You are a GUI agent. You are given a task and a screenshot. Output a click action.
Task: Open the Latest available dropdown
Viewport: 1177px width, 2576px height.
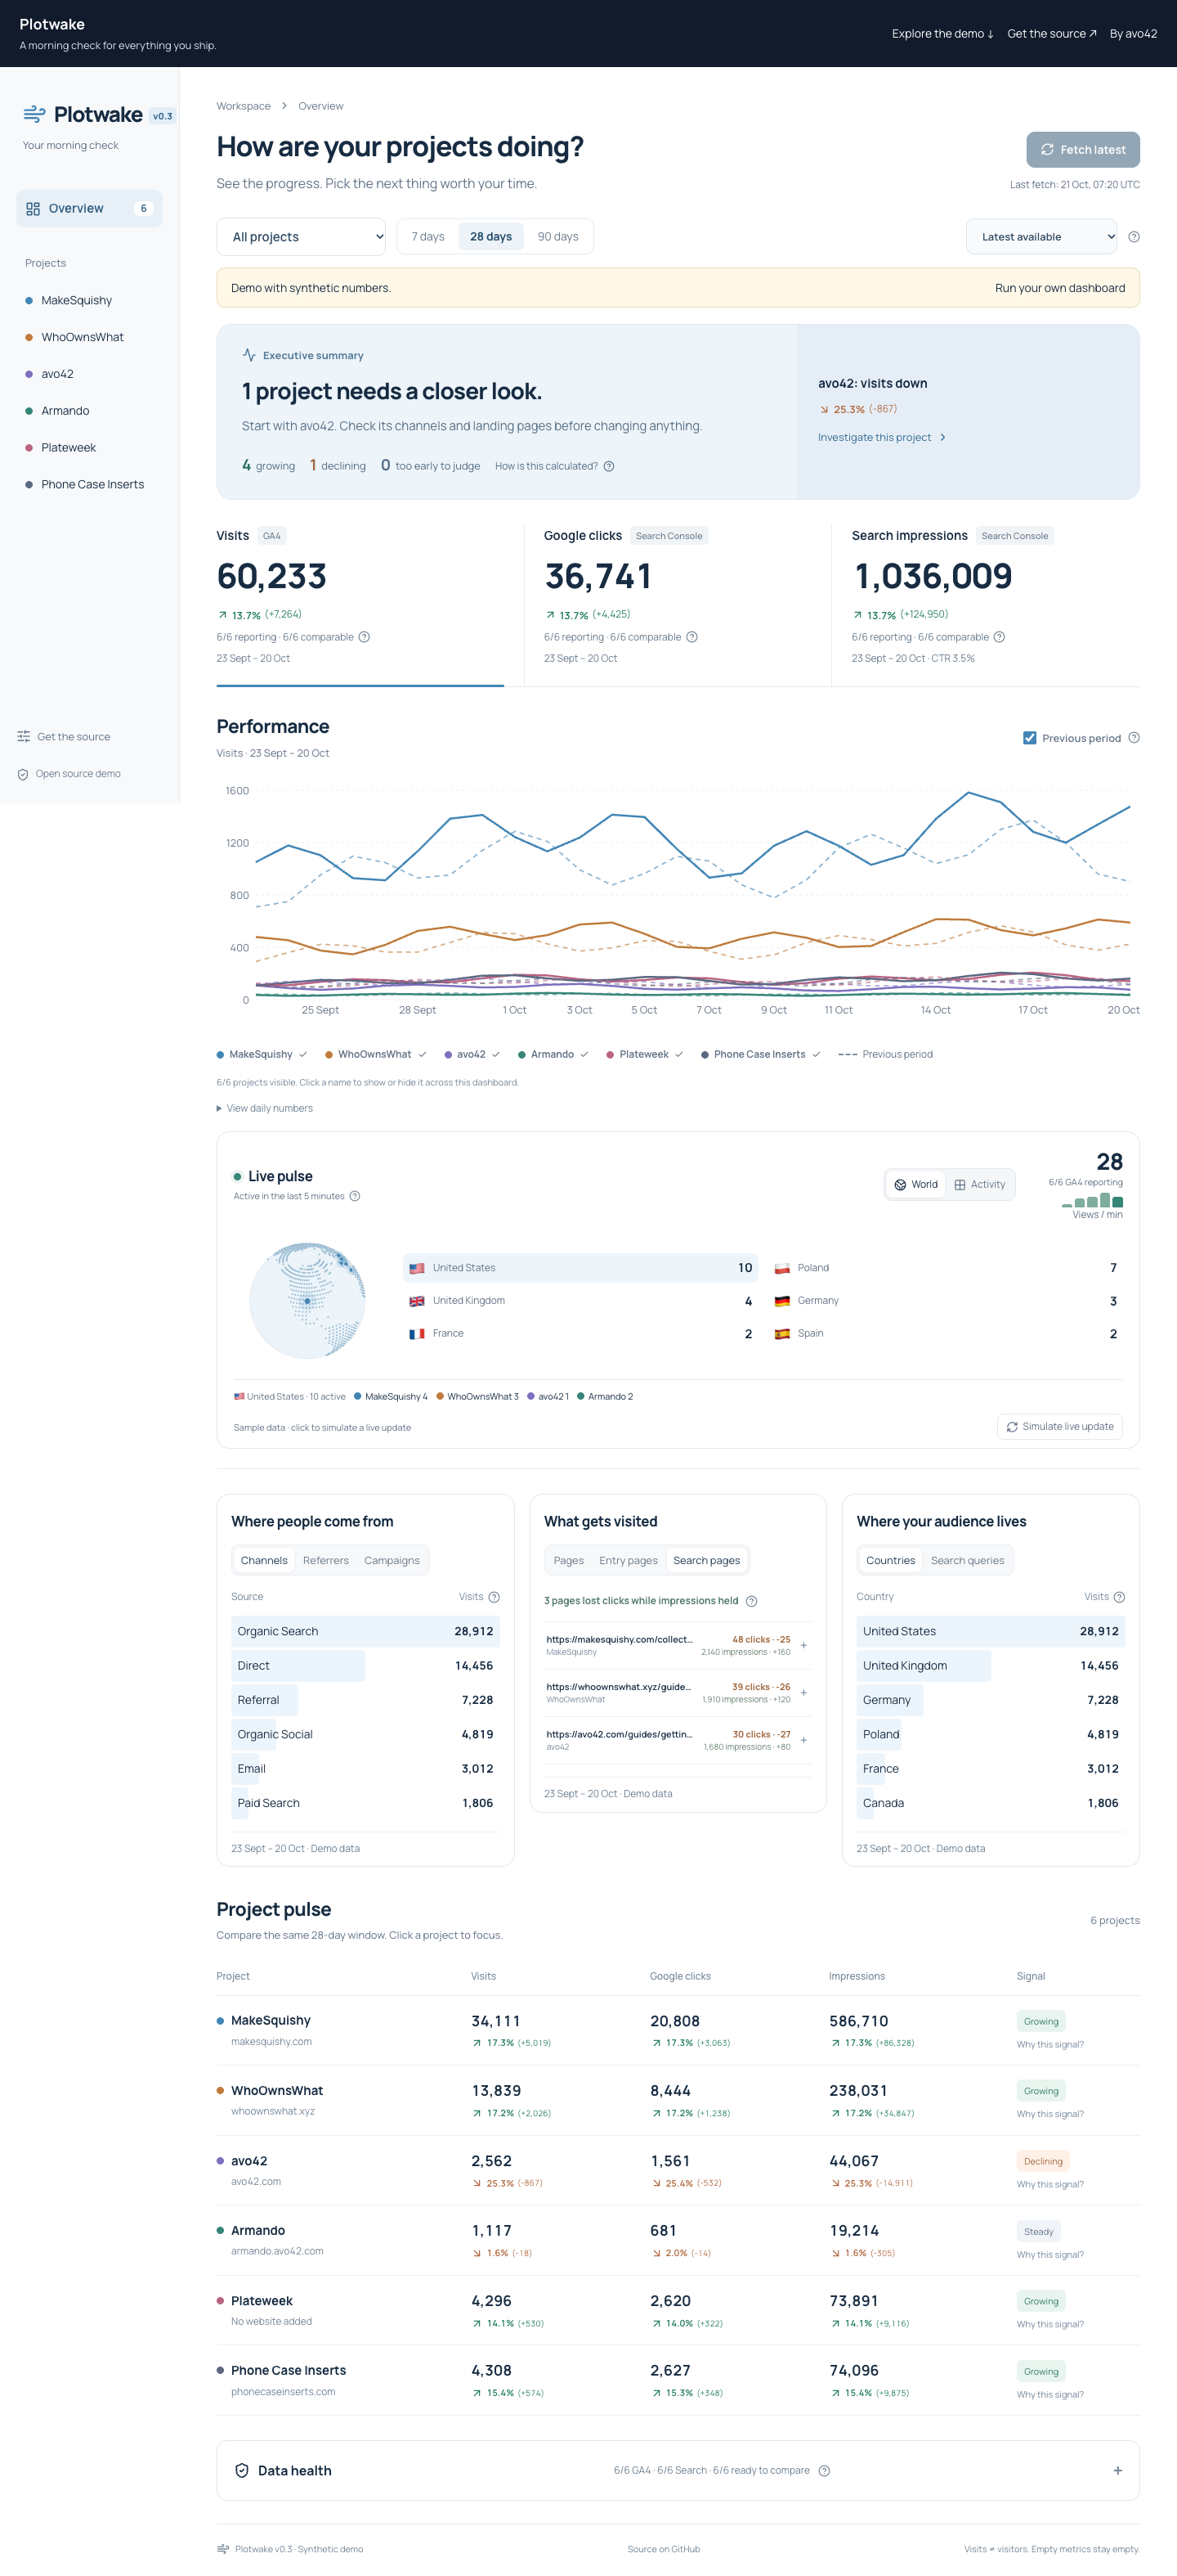click(1041, 237)
